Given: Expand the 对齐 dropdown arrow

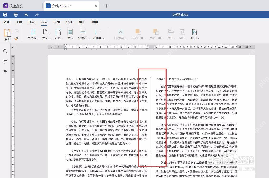Looking at the screenshot, I should (x=175, y=38).
